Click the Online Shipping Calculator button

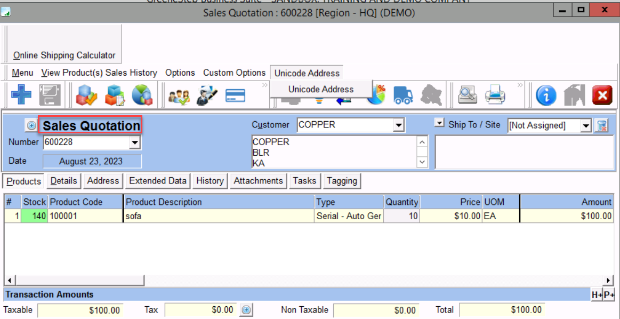click(x=64, y=55)
